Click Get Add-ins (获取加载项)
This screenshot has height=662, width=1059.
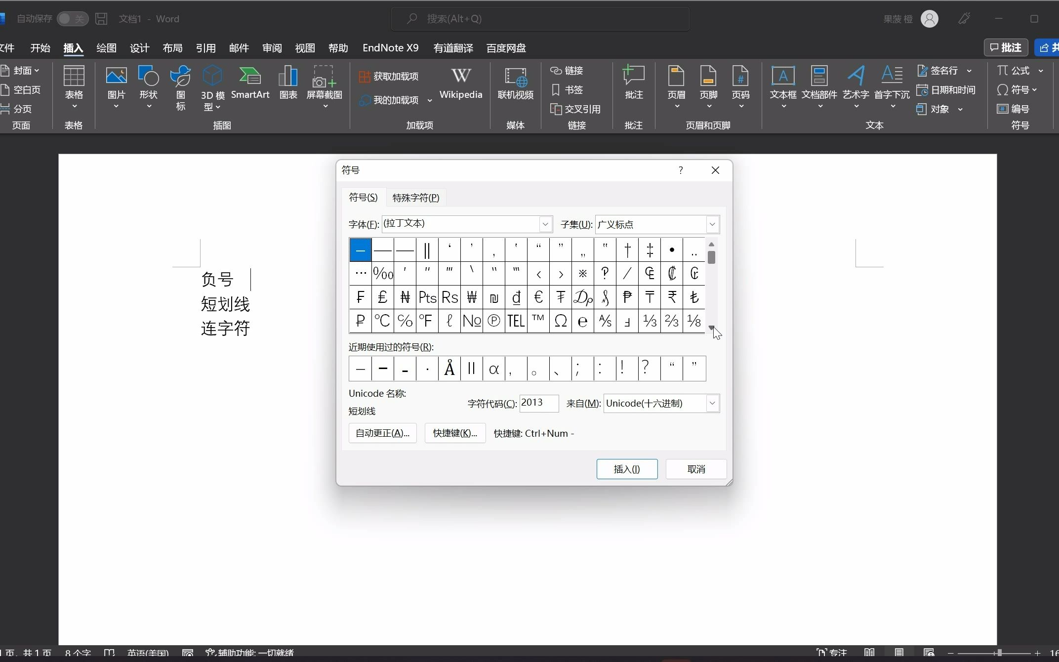click(x=389, y=76)
